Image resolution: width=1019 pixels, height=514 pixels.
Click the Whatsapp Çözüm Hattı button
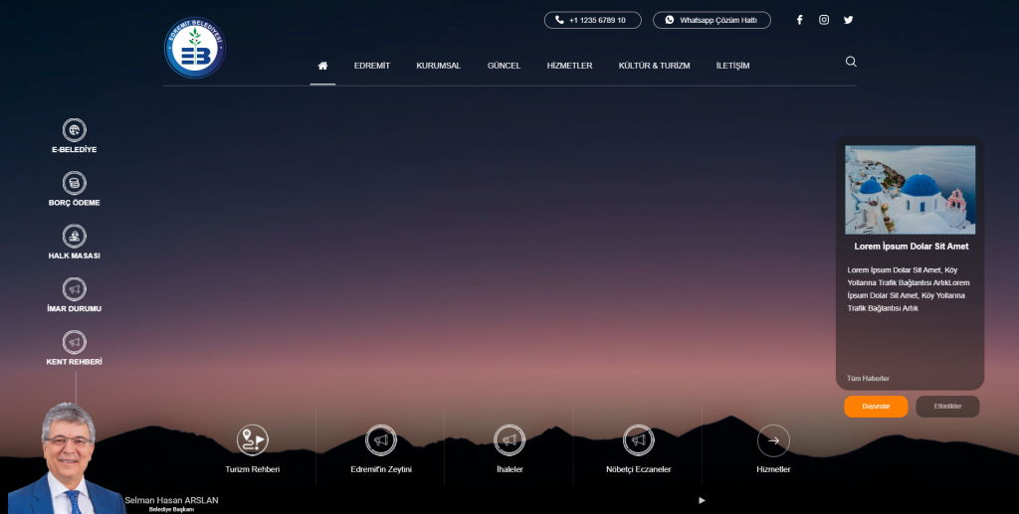click(712, 20)
